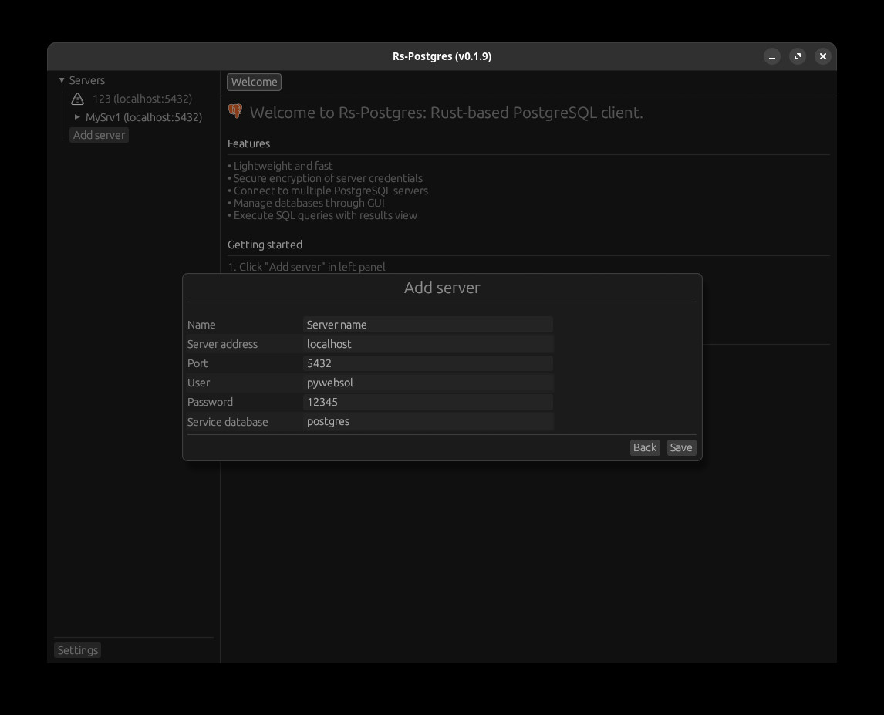Save the new server
This screenshot has height=715, width=884.
[681, 447]
